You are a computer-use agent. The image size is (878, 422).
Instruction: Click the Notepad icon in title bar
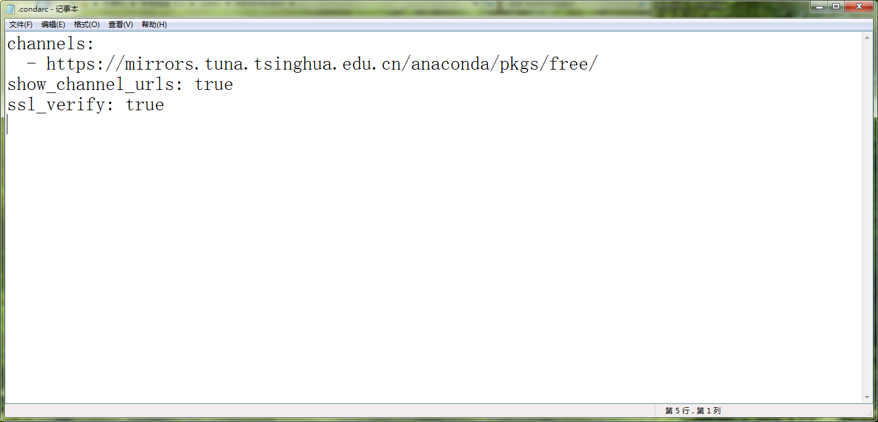tap(10, 9)
